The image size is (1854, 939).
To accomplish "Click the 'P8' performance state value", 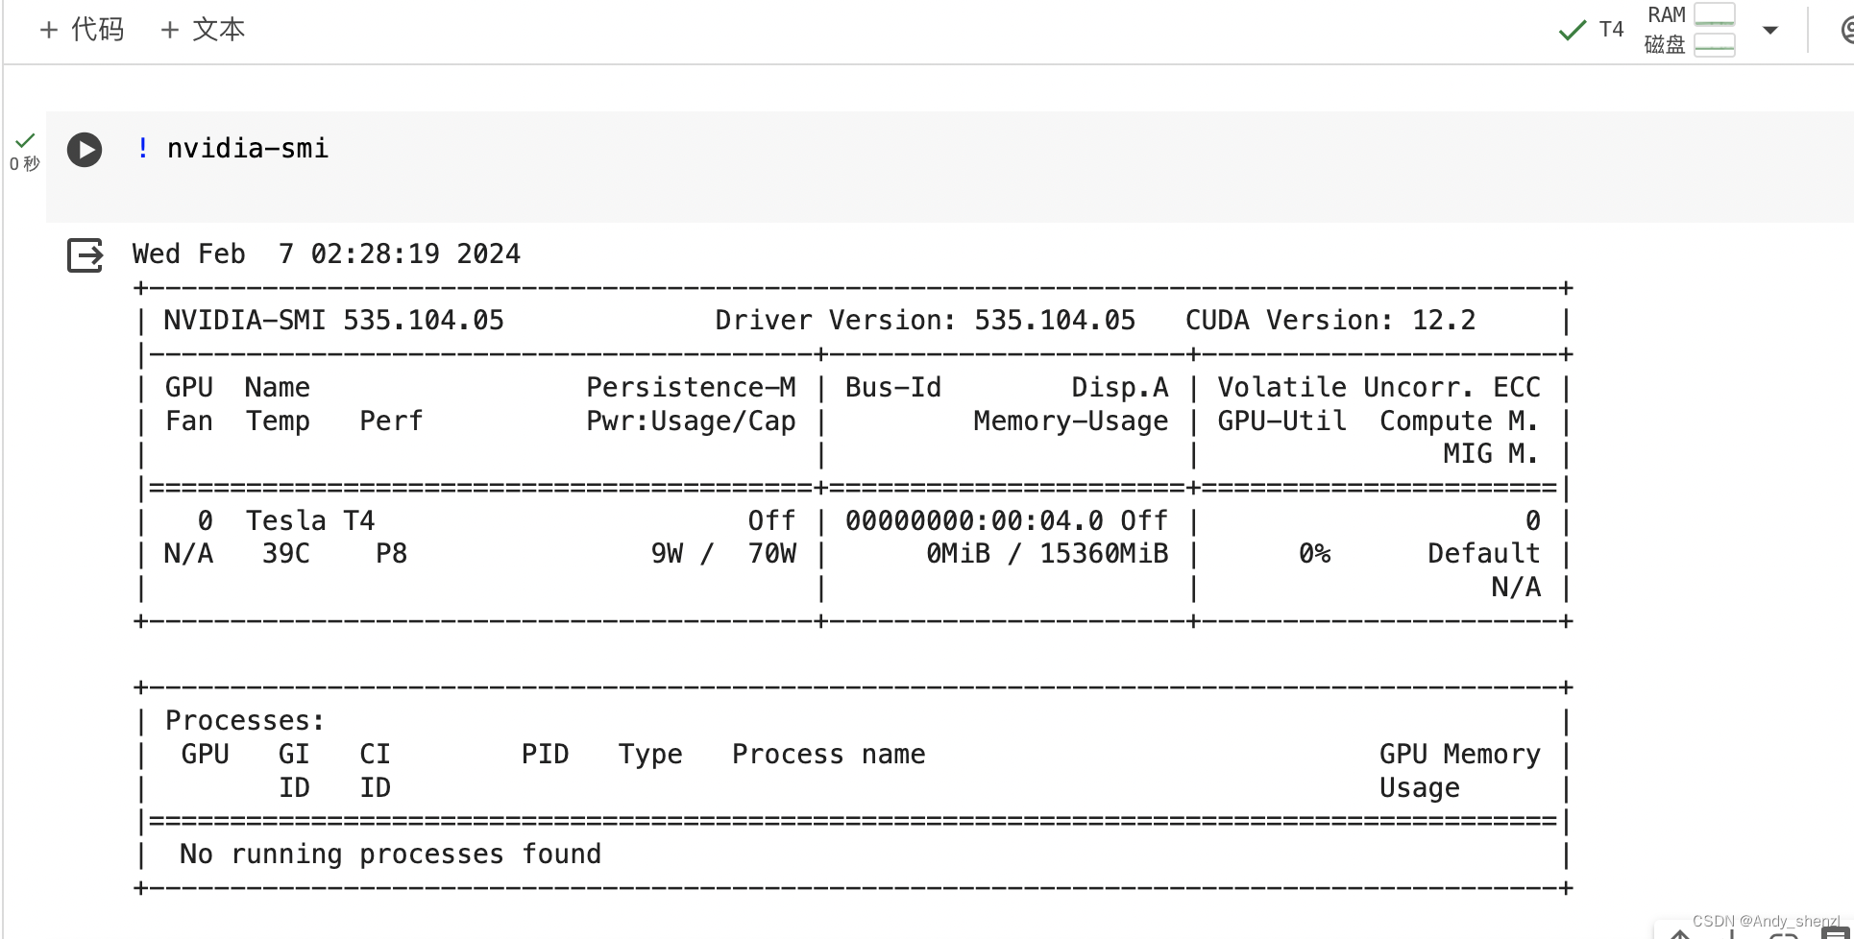I will tap(391, 553).
